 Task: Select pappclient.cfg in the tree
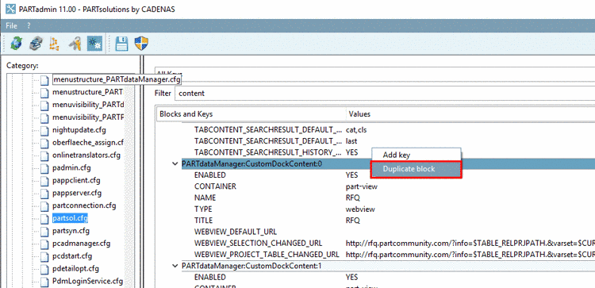click(x=76, y=180)
